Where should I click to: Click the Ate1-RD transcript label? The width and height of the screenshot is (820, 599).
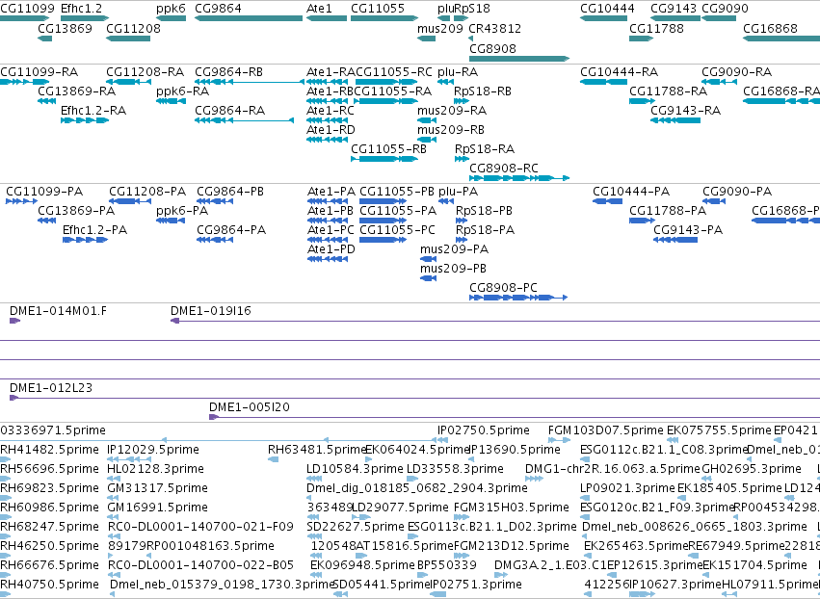[x=331, y=130]
